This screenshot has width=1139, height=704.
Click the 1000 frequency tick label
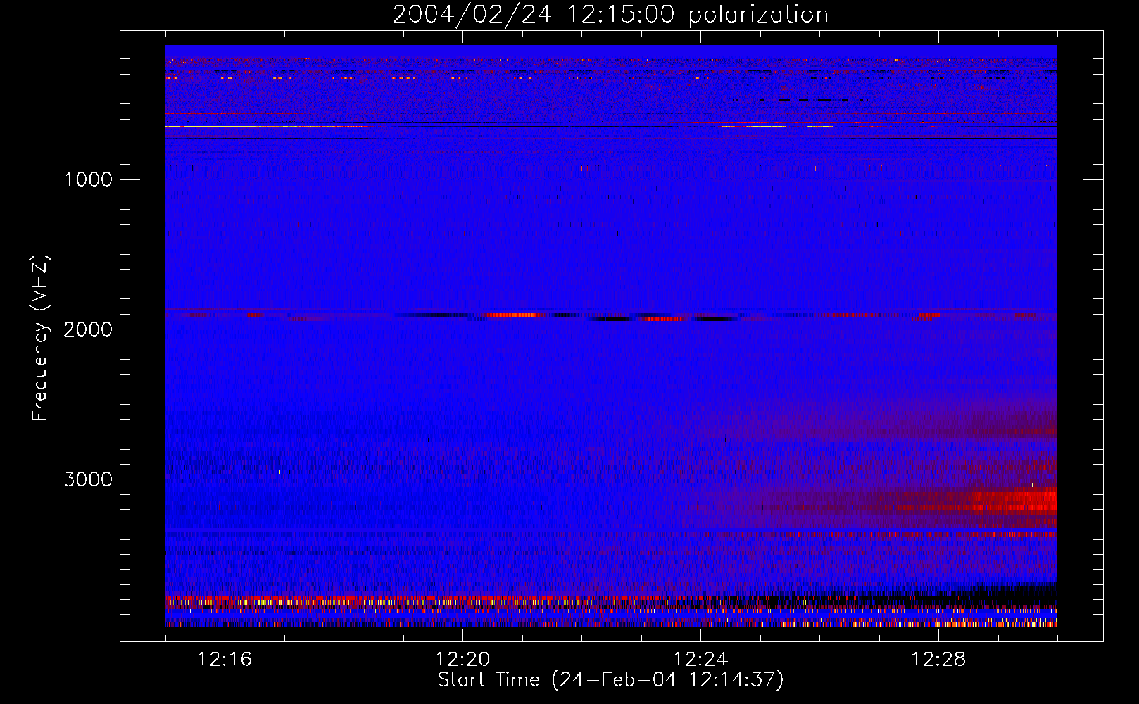[88, 180]
